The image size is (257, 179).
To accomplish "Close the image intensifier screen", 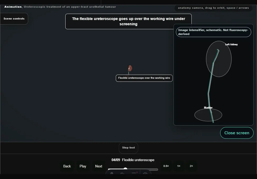I will click(x=237, y=133).
